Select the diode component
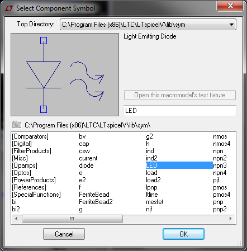Image resolution: width=247 pixels, height=251 pixels. [86, 165]
